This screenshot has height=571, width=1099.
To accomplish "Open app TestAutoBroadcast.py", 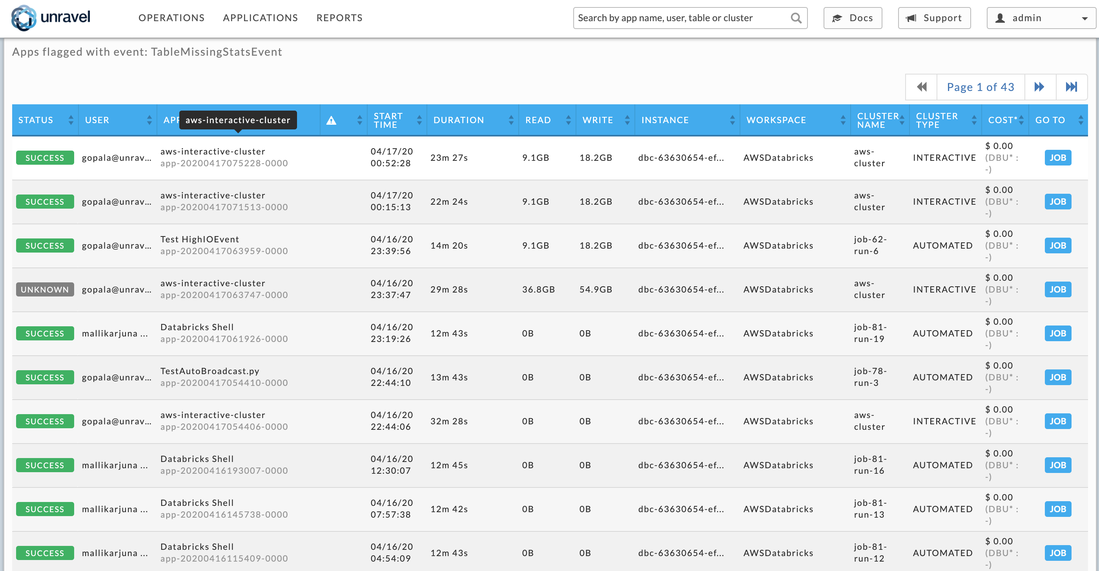I will (x=210, y=371).
